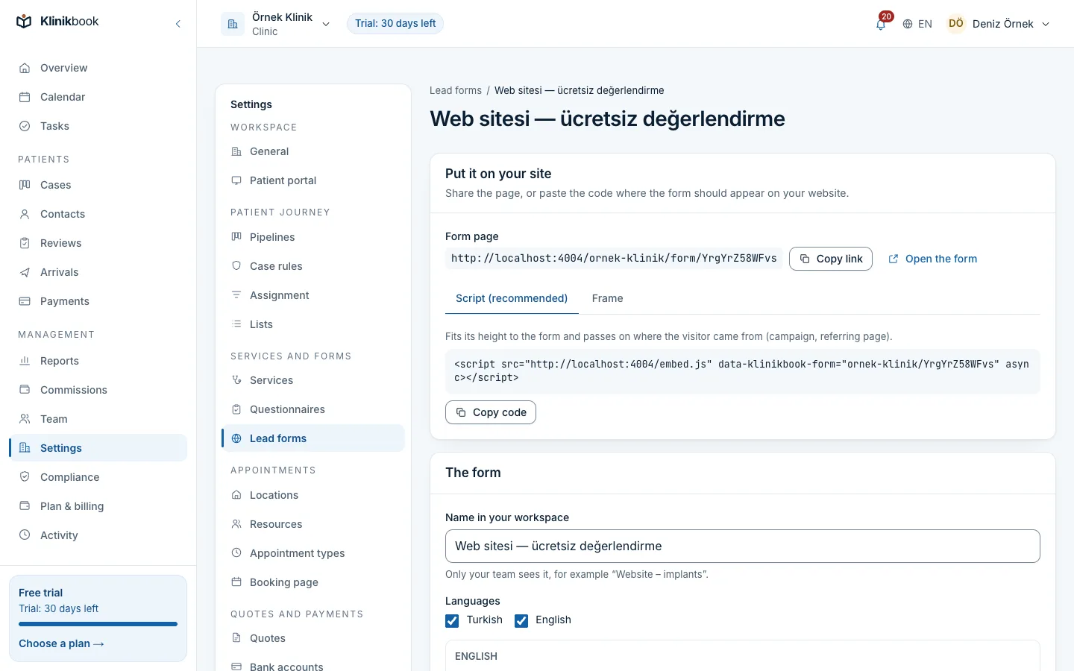The width and height of the screenshot is (1074, 671).
Task: Click the Klinikbook logo icon
Action: coord(25,22)
